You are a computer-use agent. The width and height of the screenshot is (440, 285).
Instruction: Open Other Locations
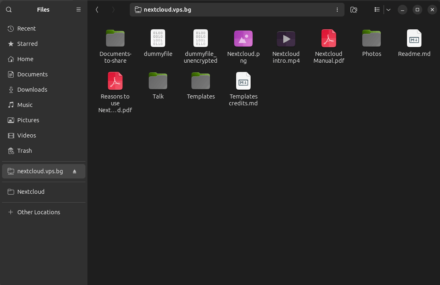tap(44, 212)
